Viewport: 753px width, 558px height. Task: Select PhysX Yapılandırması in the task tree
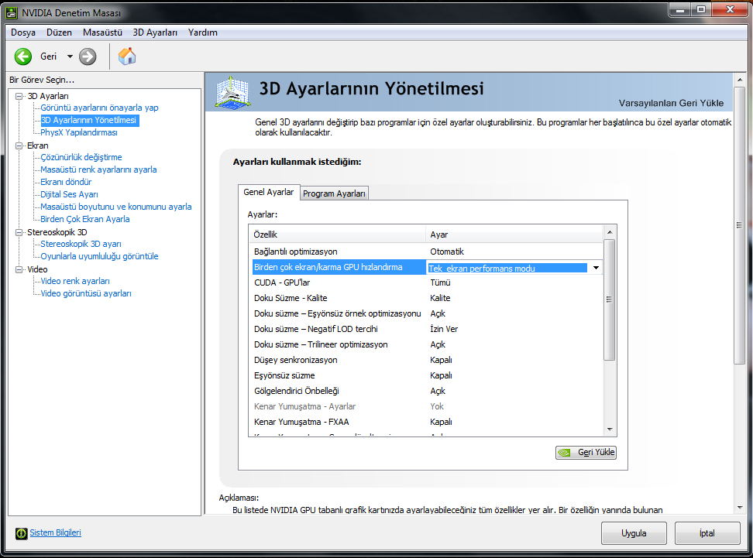79,132
